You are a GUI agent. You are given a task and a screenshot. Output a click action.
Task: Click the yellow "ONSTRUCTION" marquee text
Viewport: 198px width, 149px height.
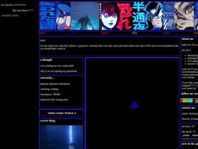10,15
